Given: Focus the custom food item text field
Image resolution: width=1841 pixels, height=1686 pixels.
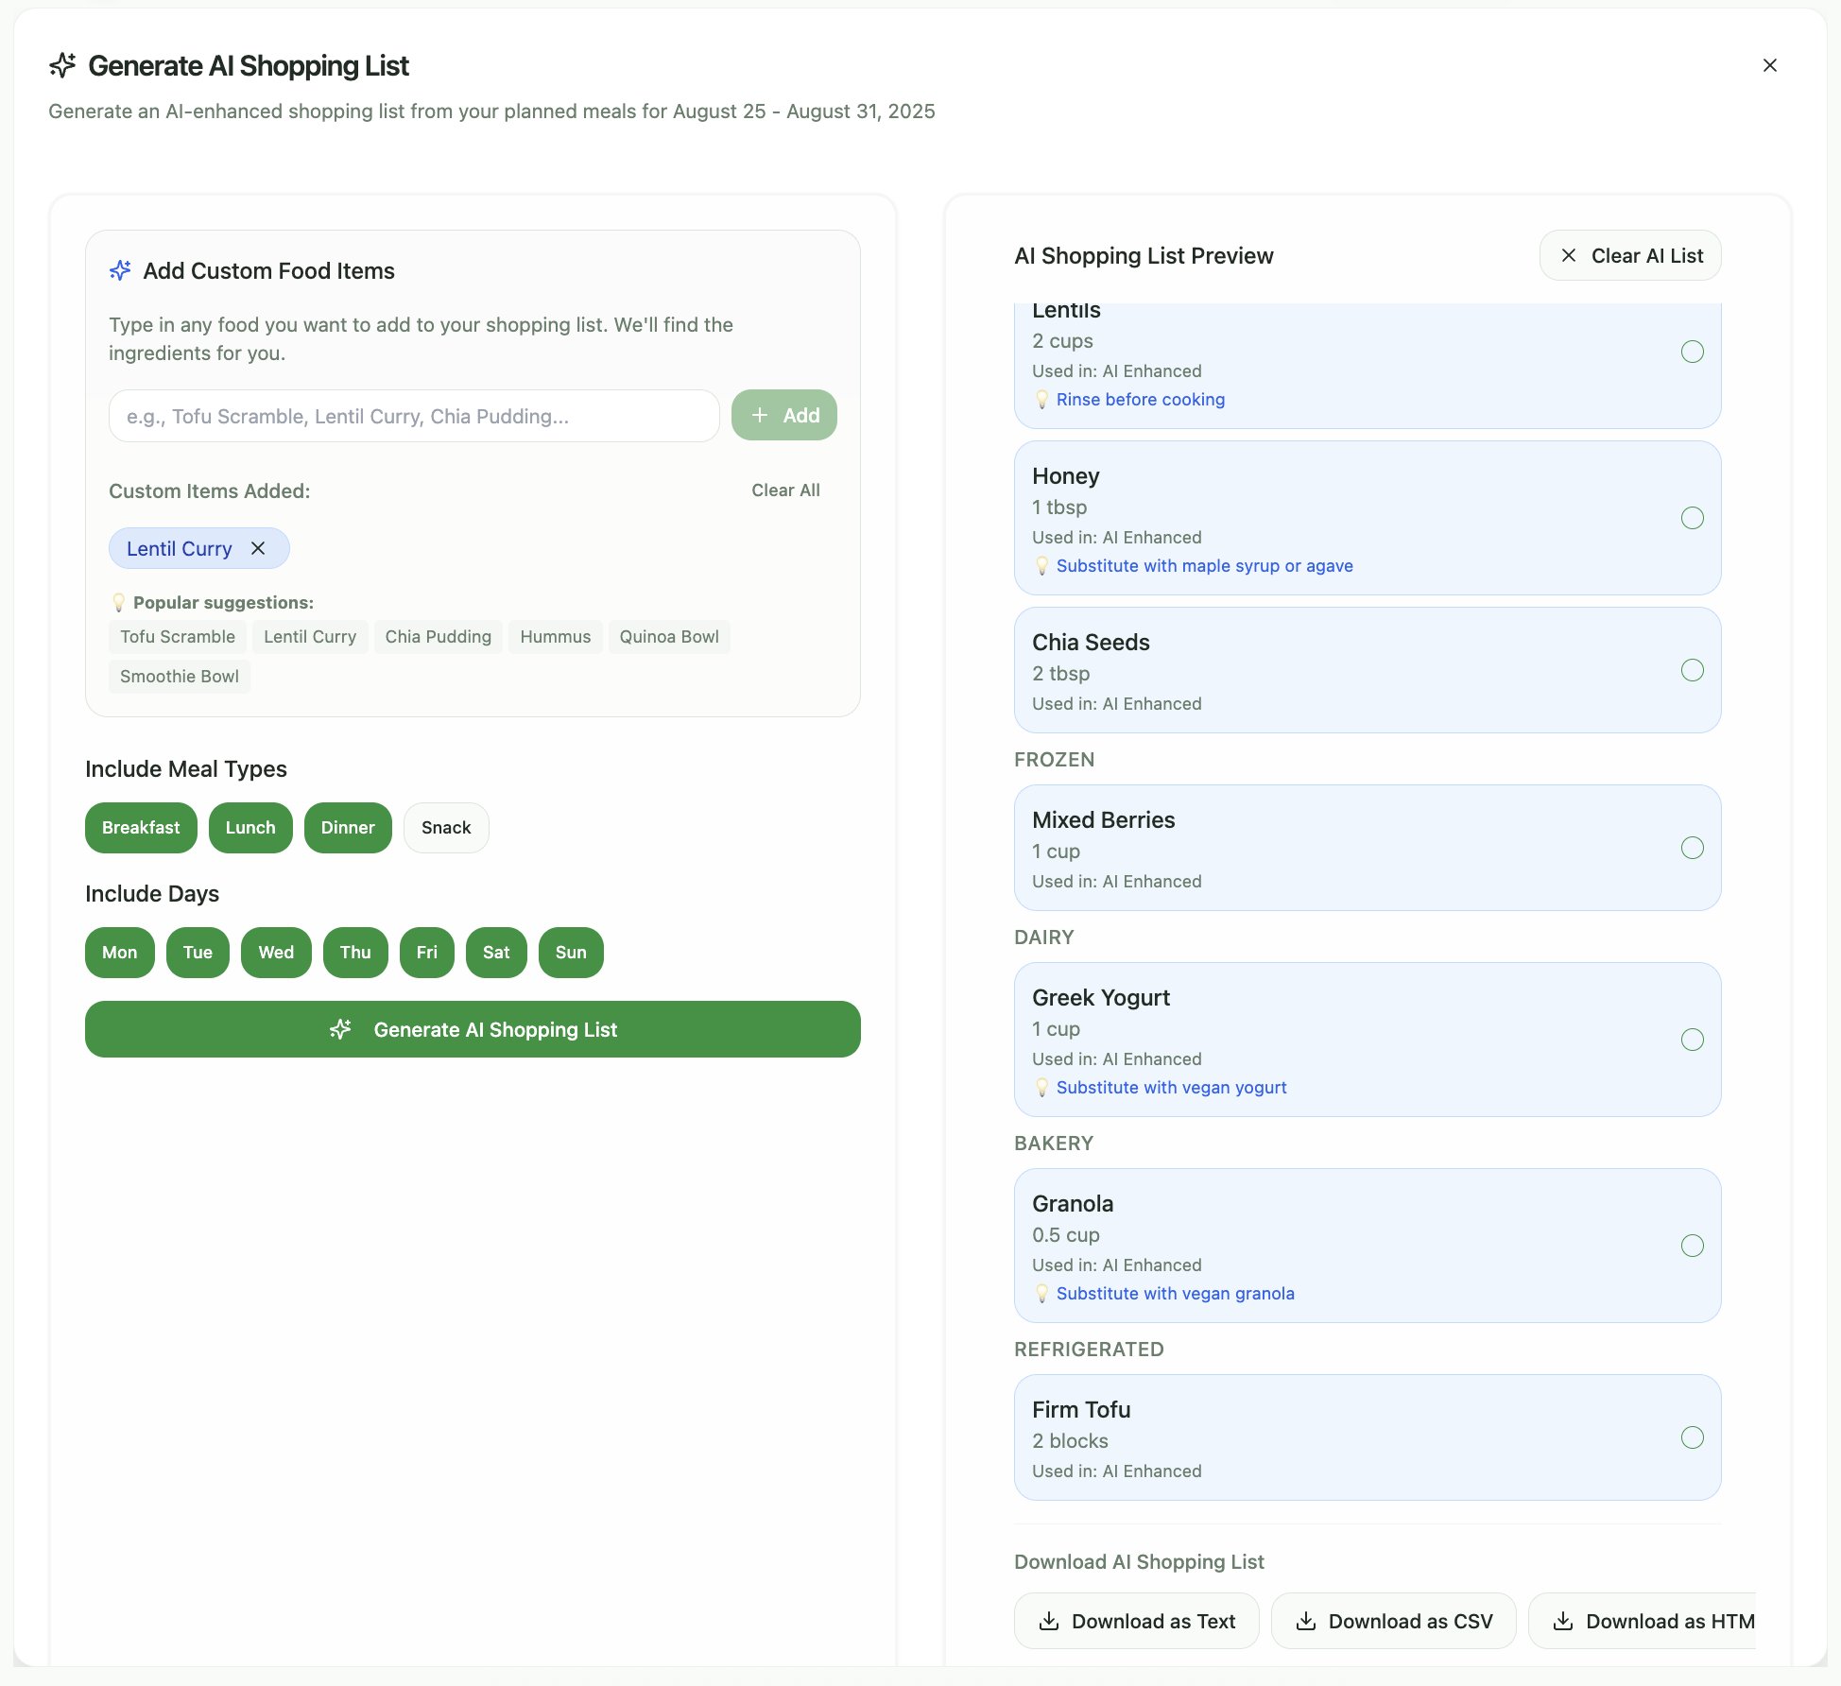Looking at the screenshot, I should [414, 416].
